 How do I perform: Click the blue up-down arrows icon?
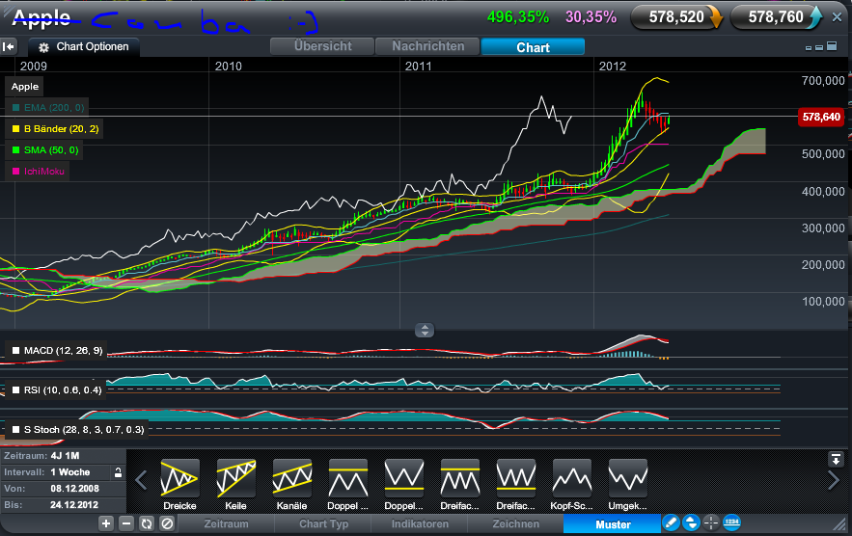pos(691,523)
